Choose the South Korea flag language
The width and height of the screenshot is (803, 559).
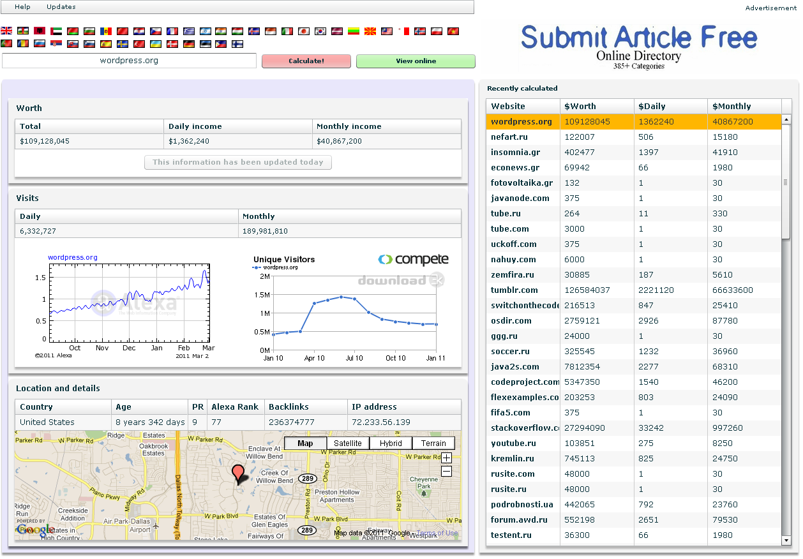[x=322, y=31]
